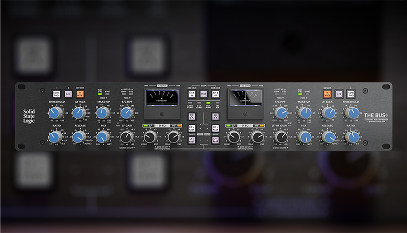Screen dimensions: 407x233
Task: Click the right channel THRESHOLD knob
Action: click(x=353, y=113)
